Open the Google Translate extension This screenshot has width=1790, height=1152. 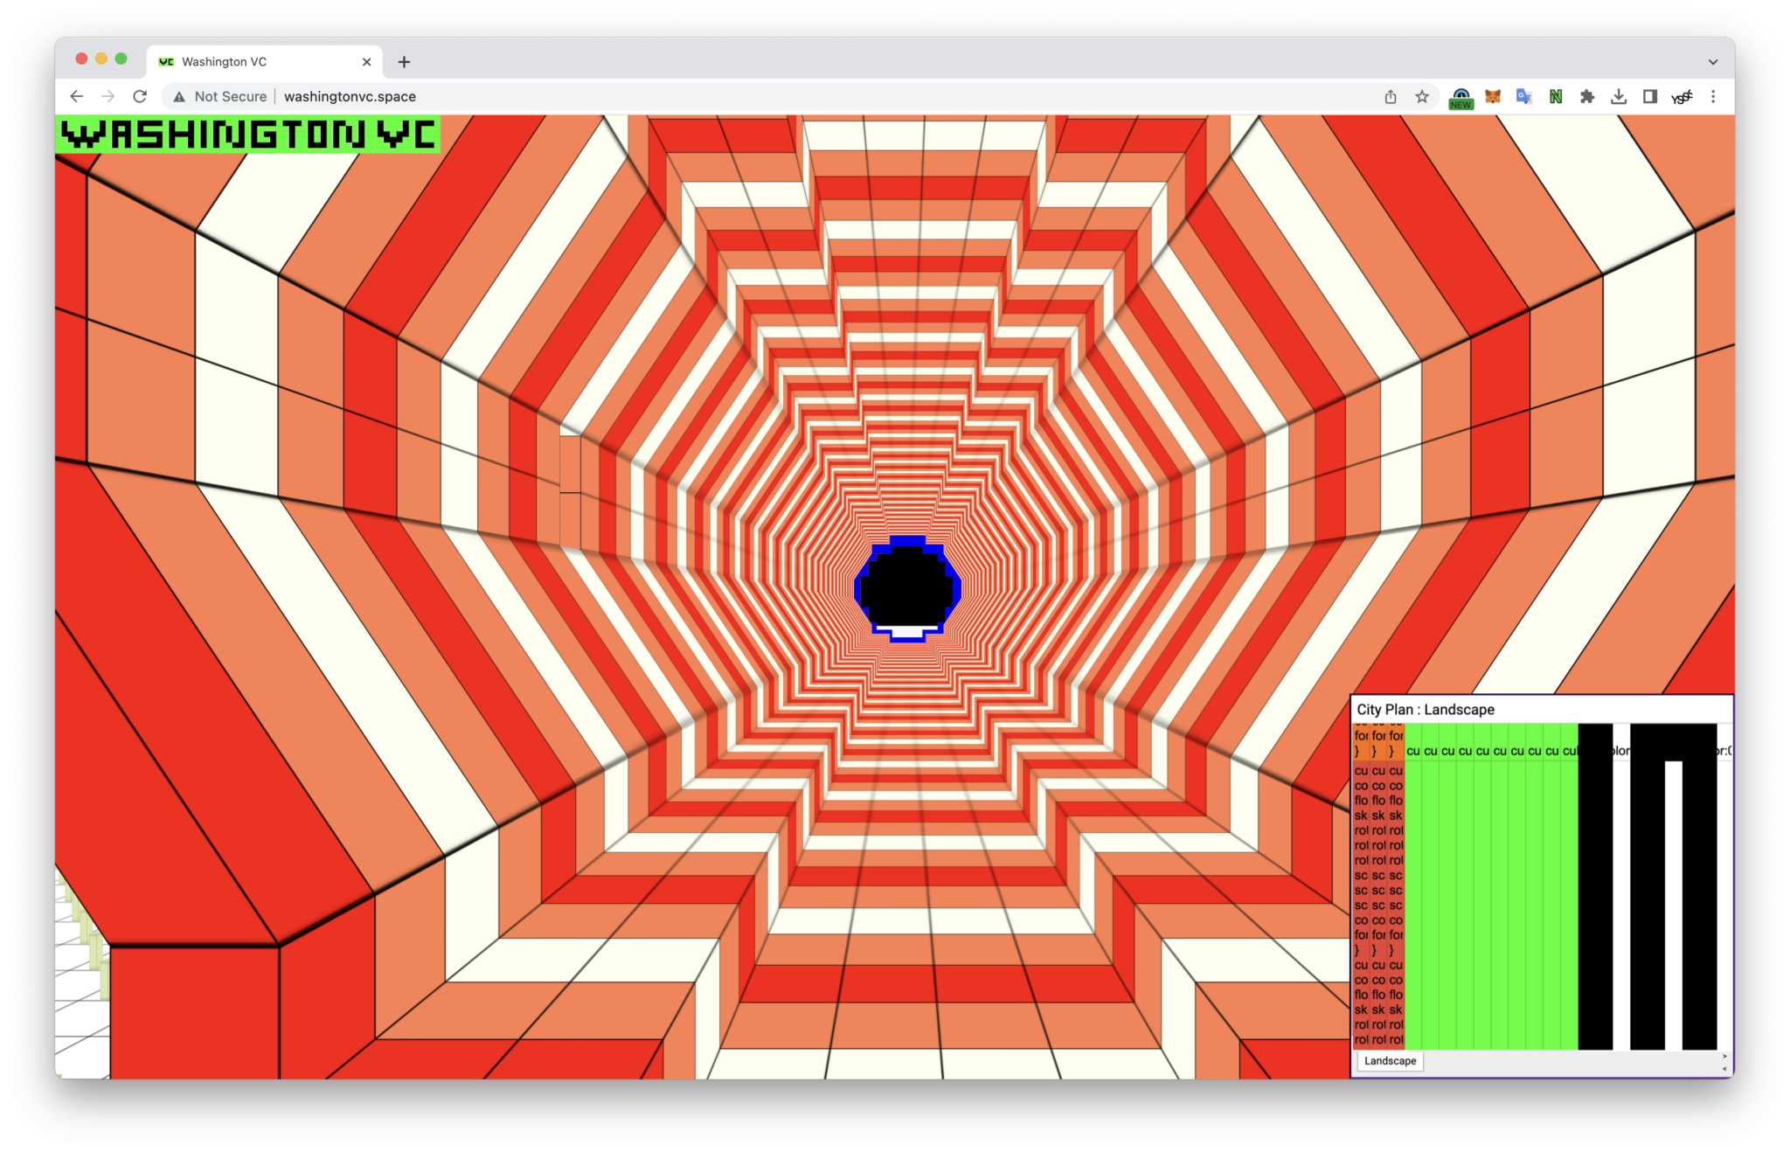point(1524,96)
